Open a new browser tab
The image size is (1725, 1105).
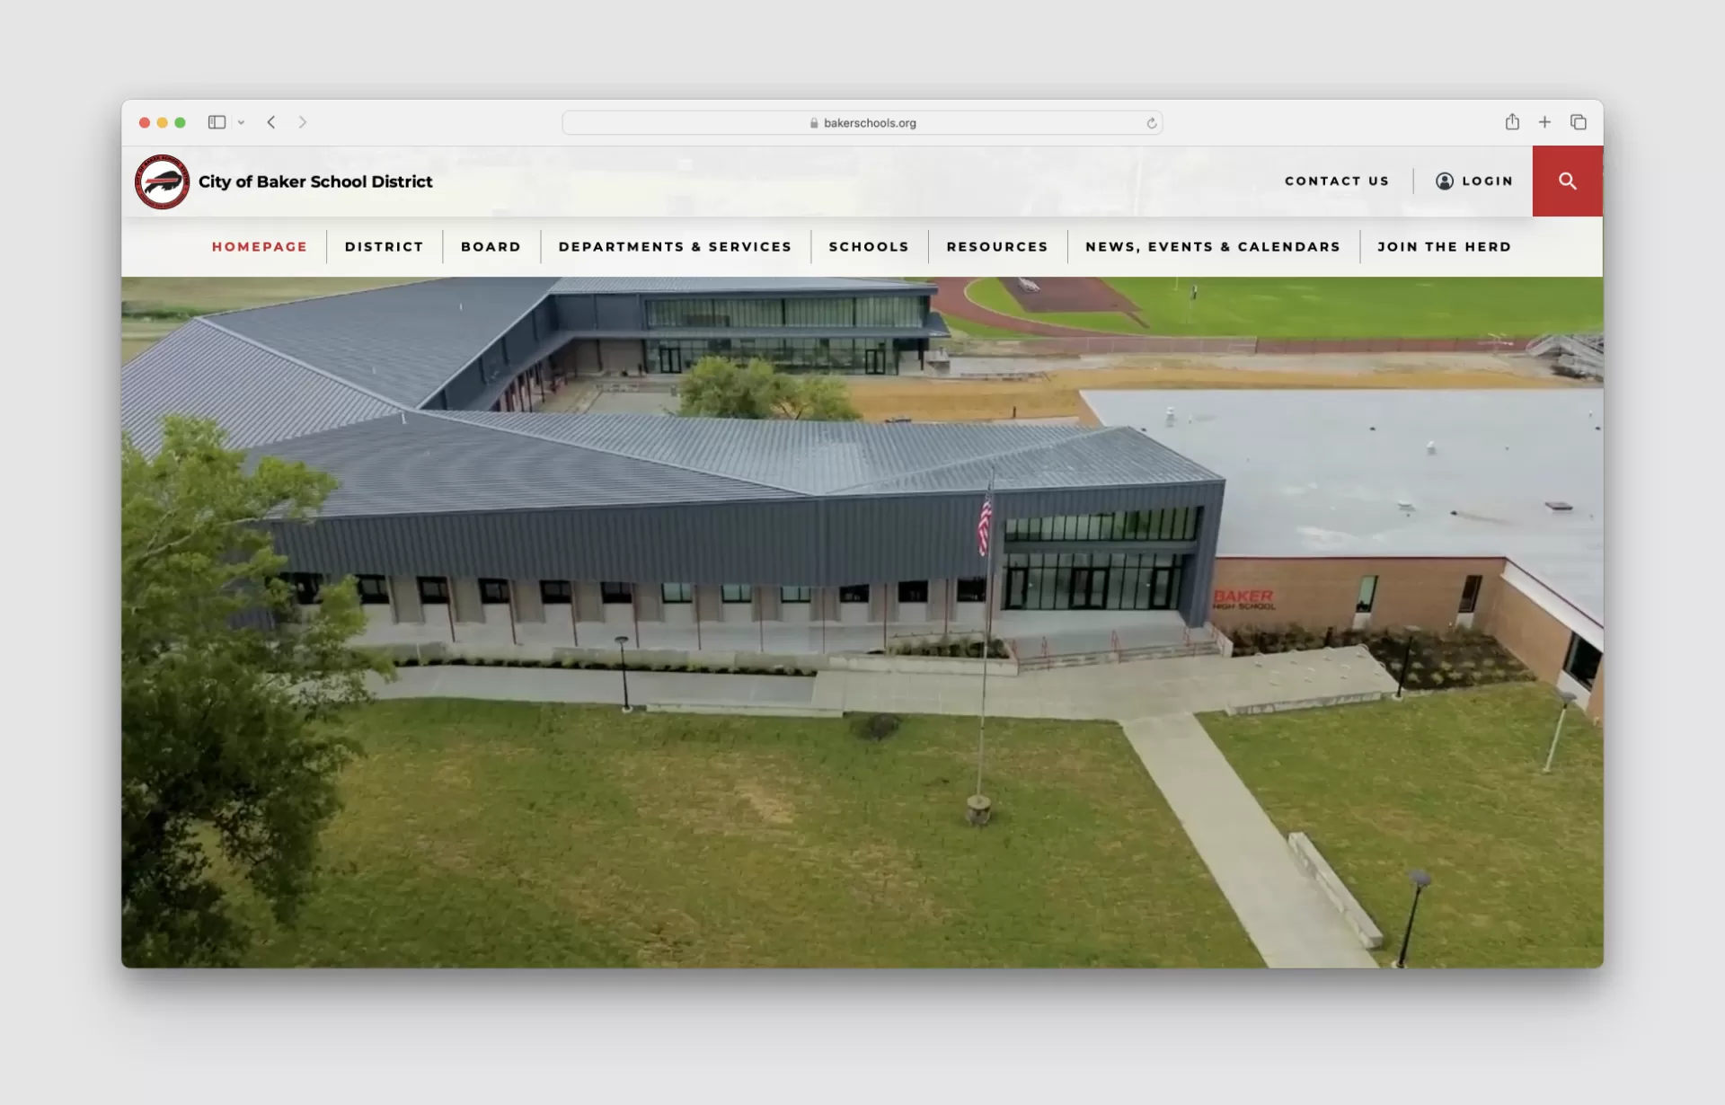[x=1544, y=122]
